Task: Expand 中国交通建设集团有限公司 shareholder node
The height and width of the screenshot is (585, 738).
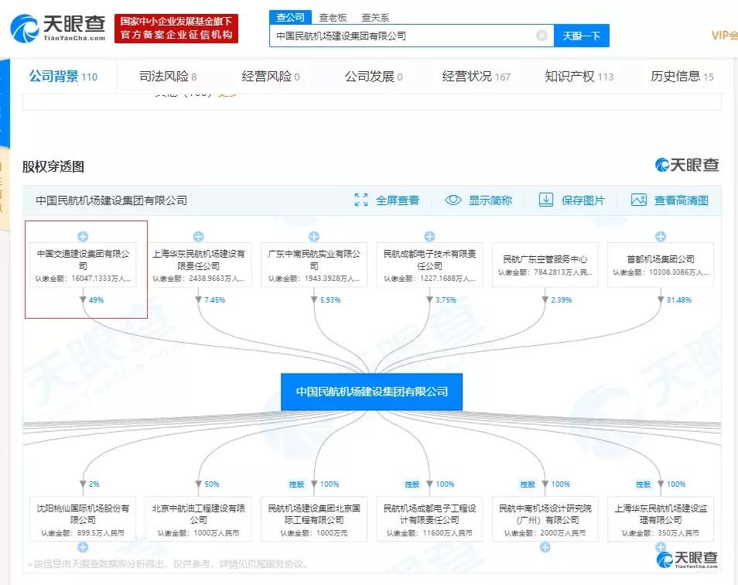Action: 82,236
